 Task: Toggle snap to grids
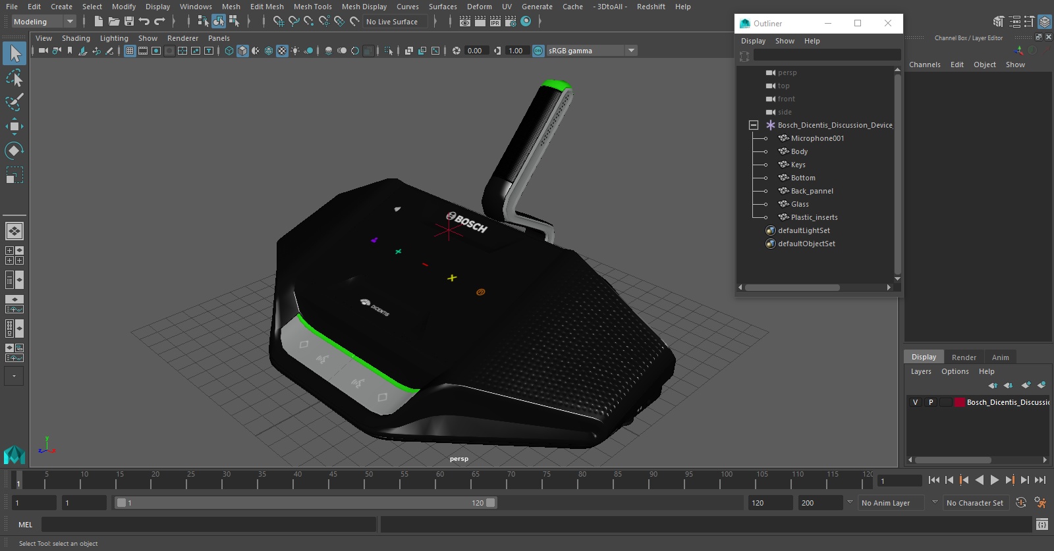[x=279, y=22]
